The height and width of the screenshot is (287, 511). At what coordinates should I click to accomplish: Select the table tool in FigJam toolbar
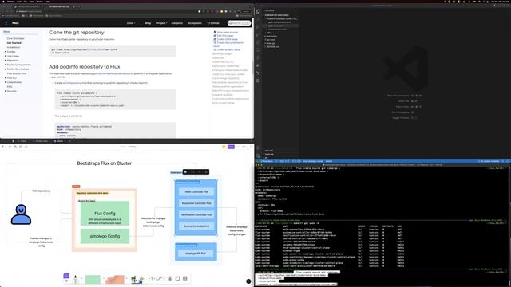(185, 278)
